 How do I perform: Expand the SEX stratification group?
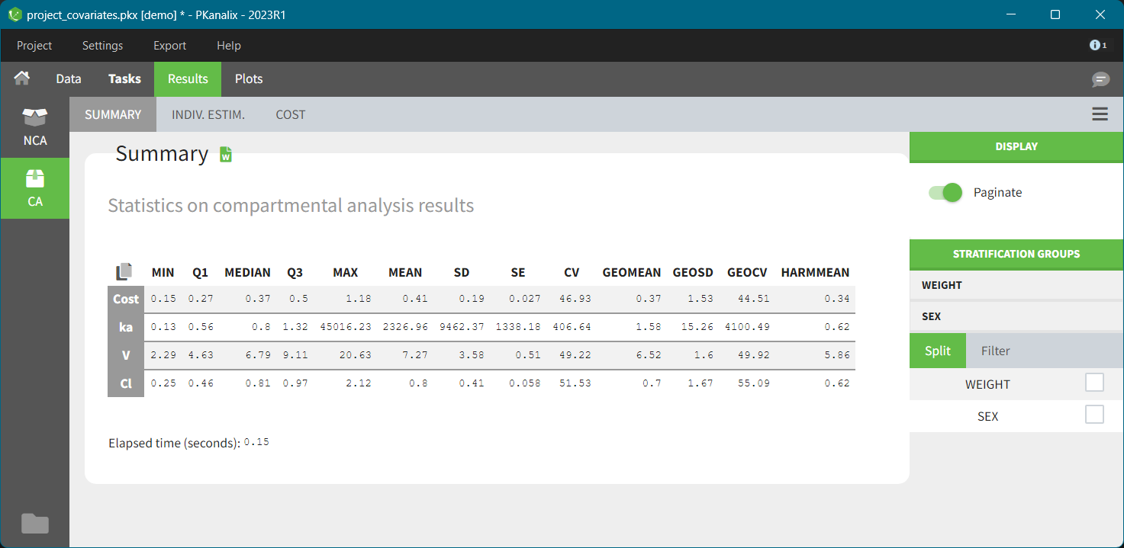(1016, 316)
